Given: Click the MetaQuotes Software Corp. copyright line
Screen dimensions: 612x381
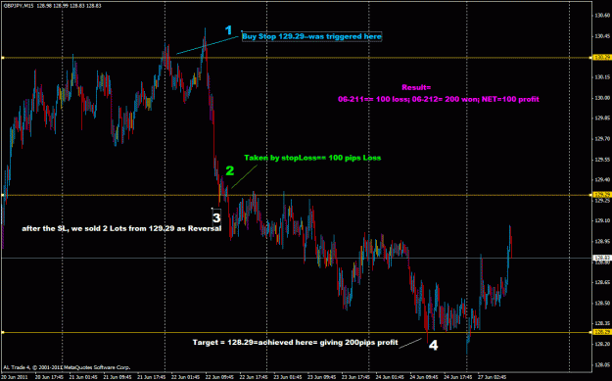Looking at the screenshot, I should [x=67, y=367].
